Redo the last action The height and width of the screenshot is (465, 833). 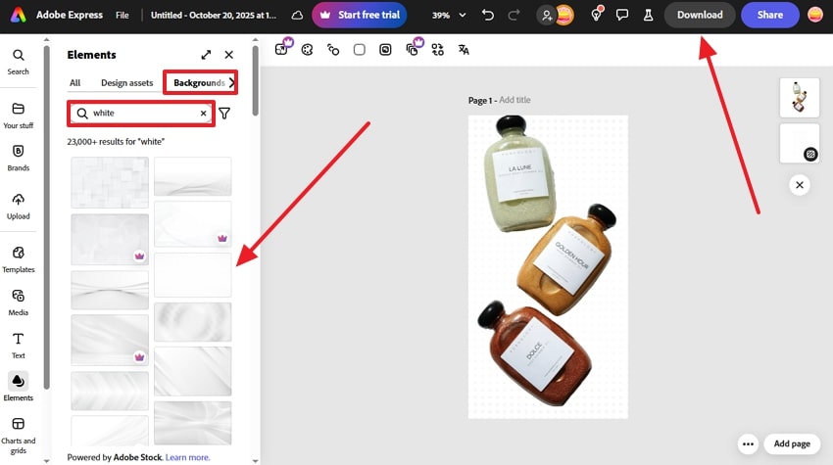[x=514, y=15]
